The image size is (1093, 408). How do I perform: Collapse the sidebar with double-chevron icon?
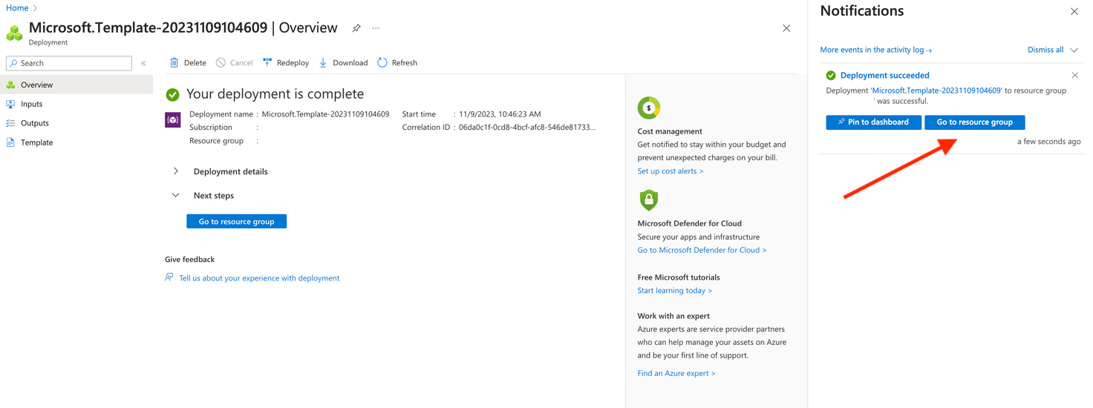pyautogui.click(x=143, y=64)
